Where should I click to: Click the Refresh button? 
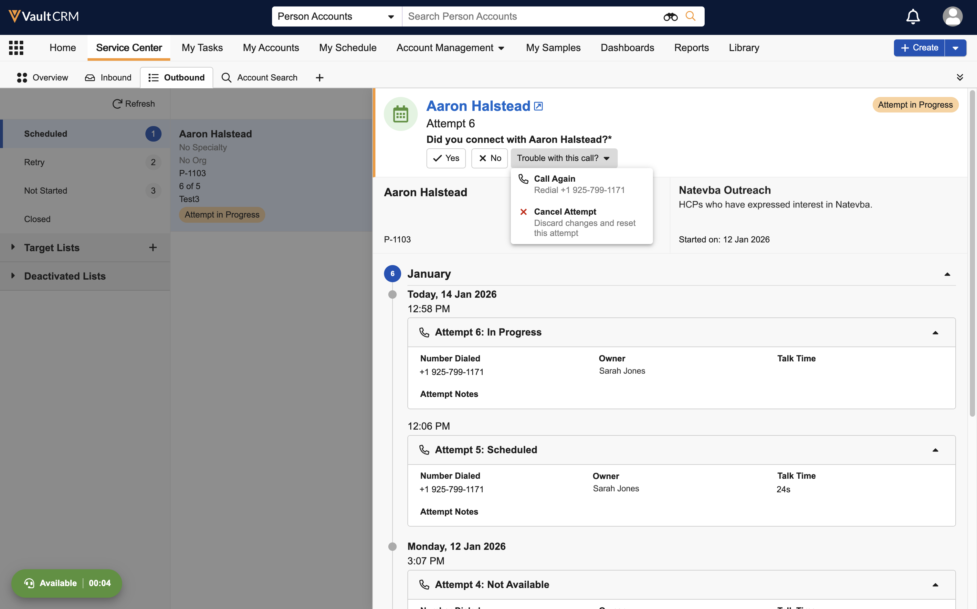coord(133,104)
